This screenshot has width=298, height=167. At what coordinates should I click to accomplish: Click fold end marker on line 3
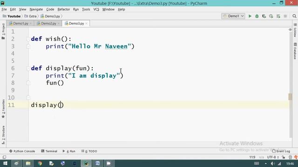coord(28,46)
